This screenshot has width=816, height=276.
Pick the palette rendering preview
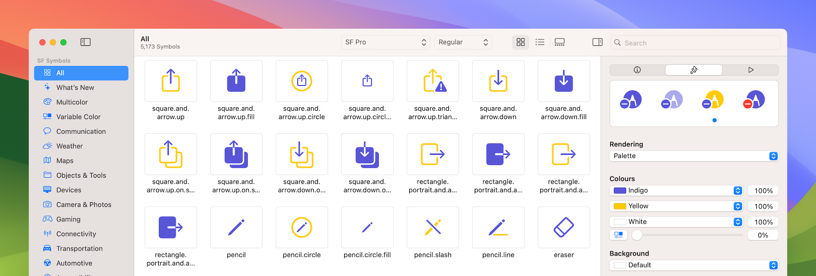pos(713,100)
